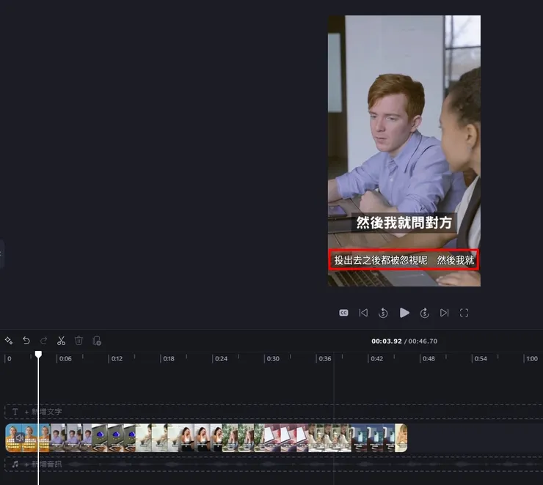The height and width of the screenshot is (485, 543).
Task: Expand the collapsed left side panel handle
Action: tap(1, 253)
